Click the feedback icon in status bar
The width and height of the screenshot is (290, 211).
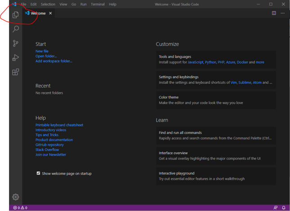(x=276, y=208)
